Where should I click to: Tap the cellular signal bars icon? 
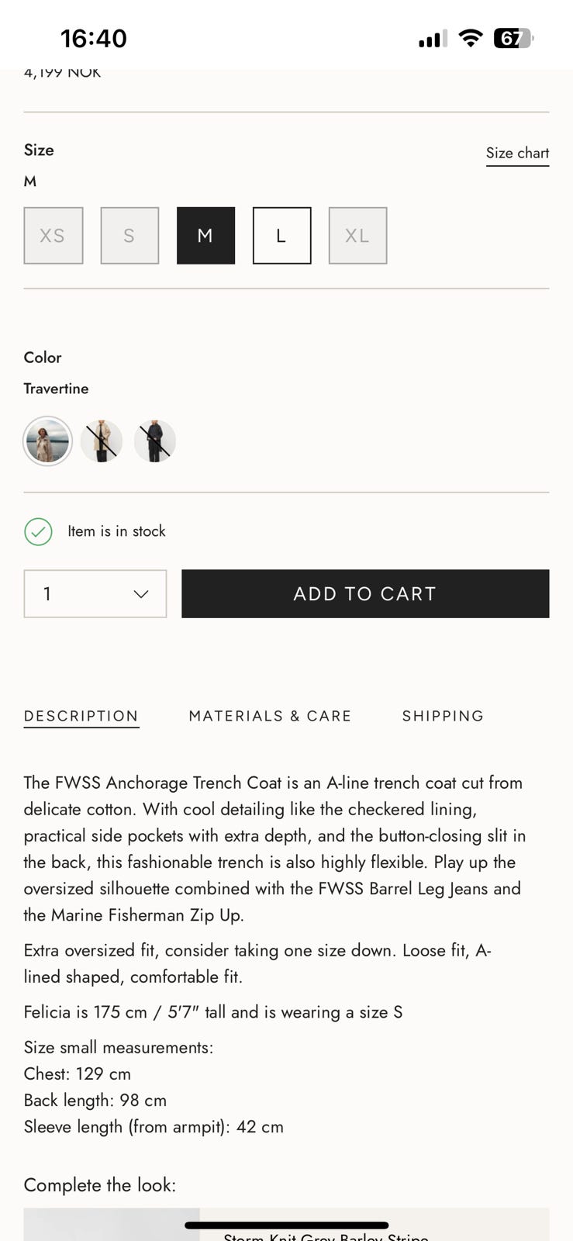433,39
